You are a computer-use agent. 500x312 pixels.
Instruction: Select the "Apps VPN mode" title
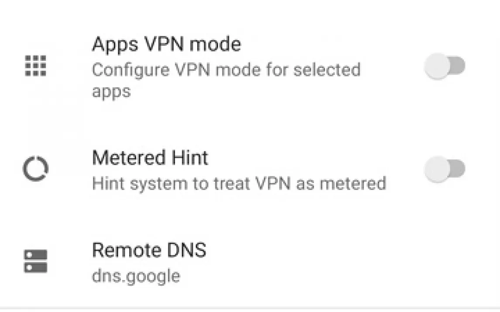tap(166, 44)
